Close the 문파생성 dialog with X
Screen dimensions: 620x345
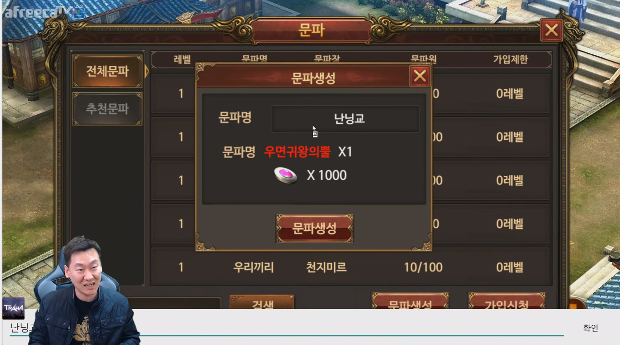click(x=420, y=76)
